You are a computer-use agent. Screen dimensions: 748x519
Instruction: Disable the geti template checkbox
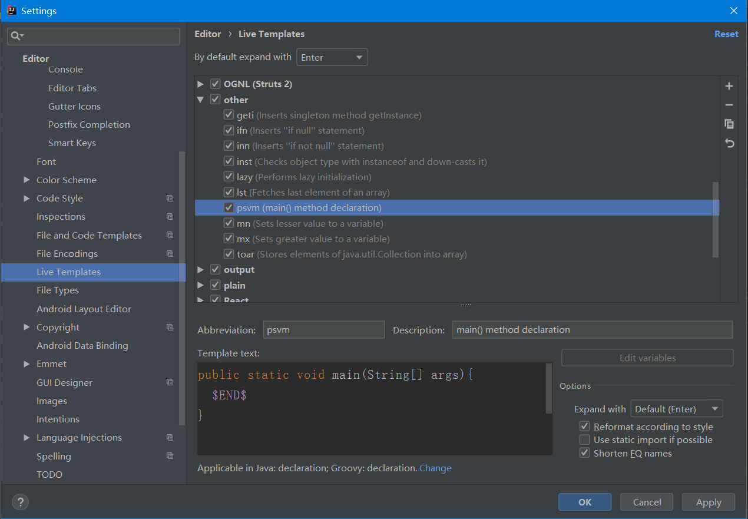[229, 115]
